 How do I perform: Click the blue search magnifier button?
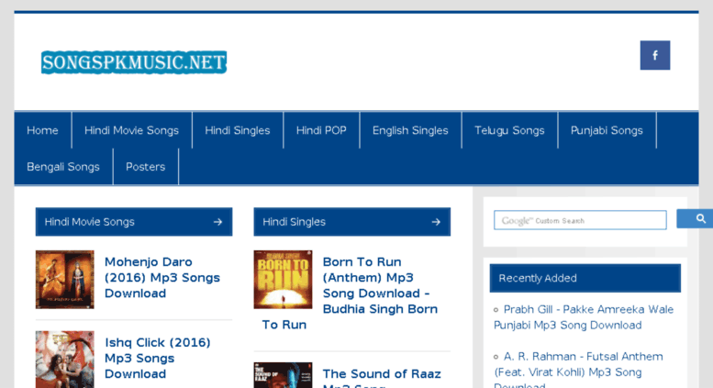[x=695, y=219]
